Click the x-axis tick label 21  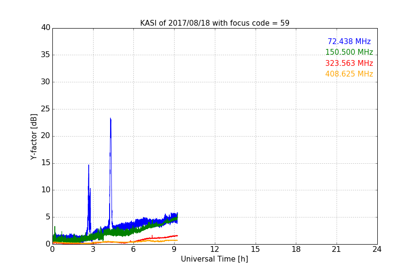(x=336, y=249)
